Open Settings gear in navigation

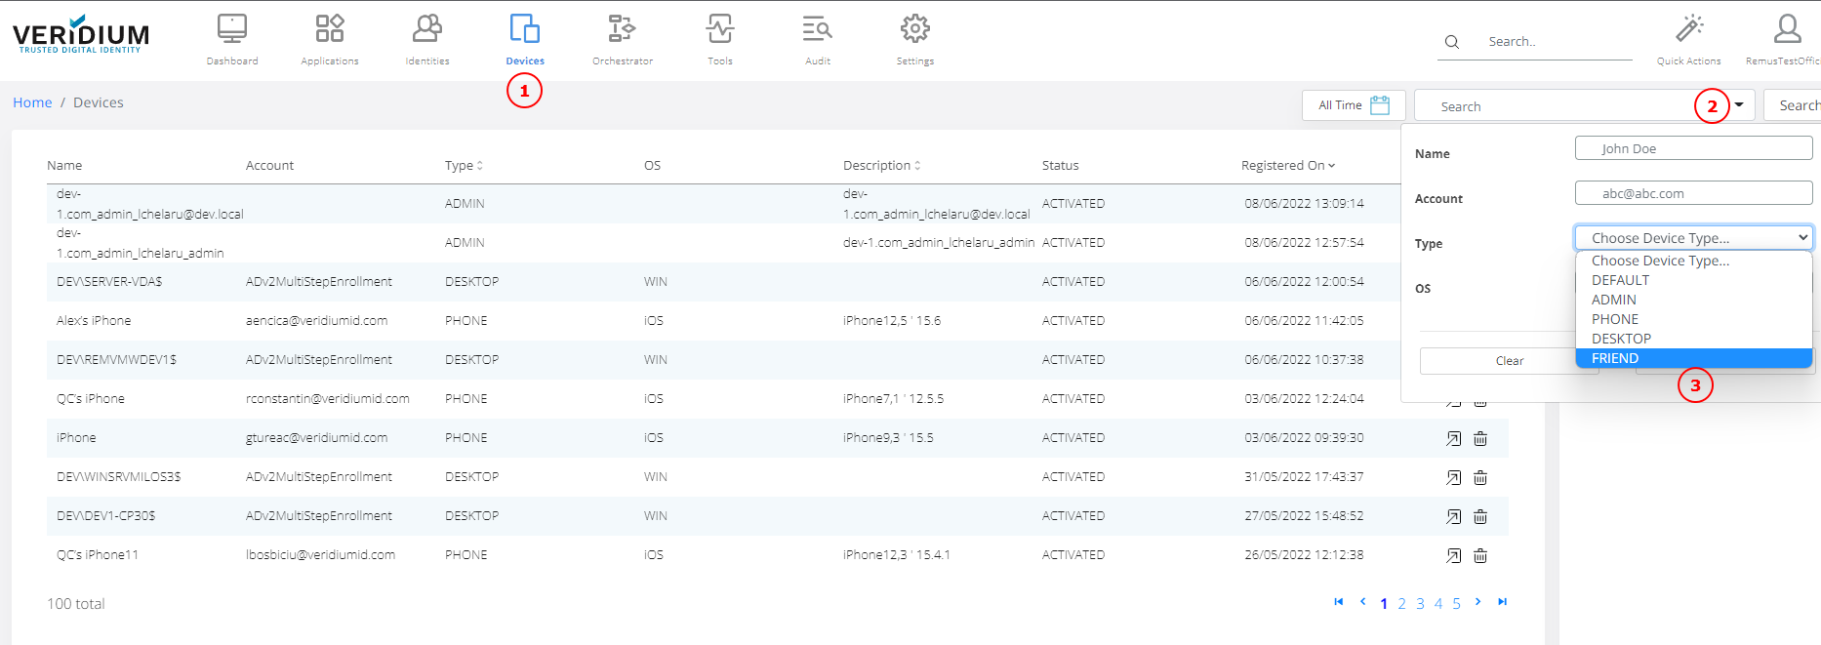[x=915, y=39]
